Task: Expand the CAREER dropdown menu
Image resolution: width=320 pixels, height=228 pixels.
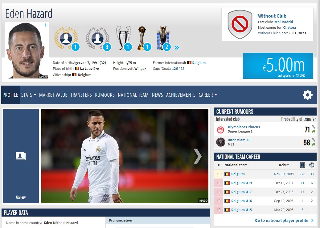Action: (207, 95)
